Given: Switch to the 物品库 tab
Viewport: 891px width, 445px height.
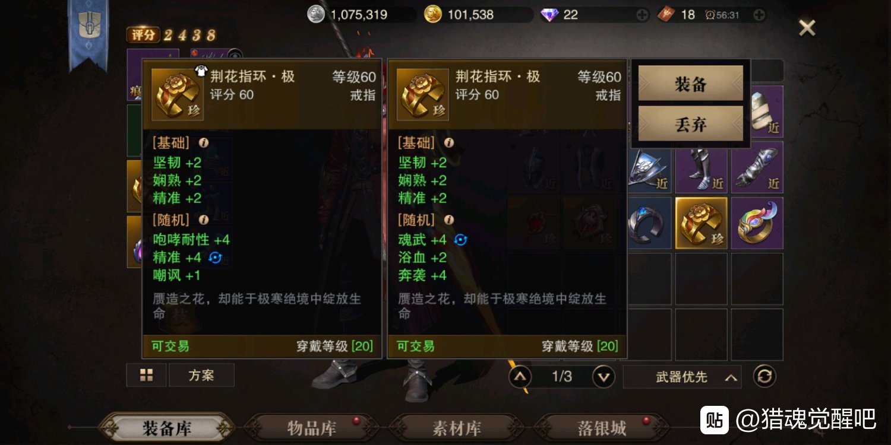Looking at the screenshot, I should [312, 428].
